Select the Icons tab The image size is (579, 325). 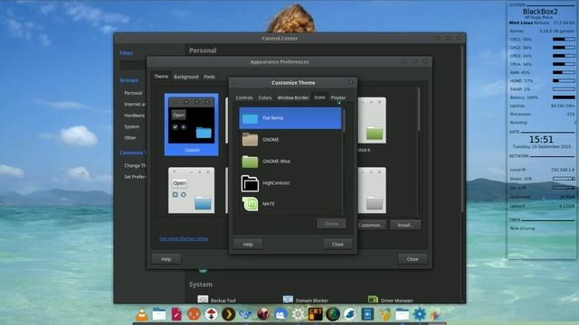coord(319,97)
